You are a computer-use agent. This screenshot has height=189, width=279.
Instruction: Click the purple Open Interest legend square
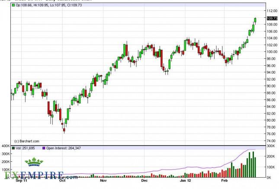click(44, 148)
